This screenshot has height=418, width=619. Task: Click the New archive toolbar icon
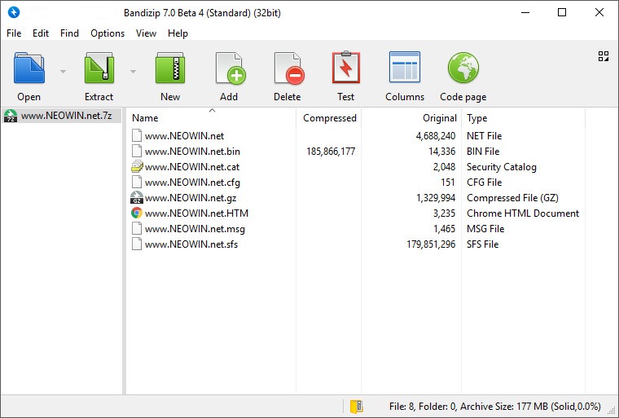(170, 68)
